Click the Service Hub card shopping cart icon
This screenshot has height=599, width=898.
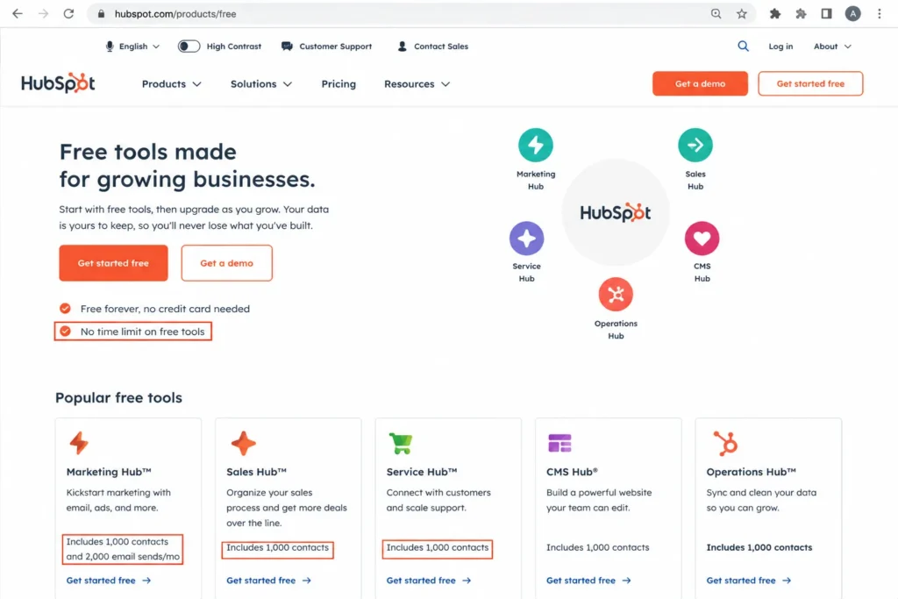(400, 443)
